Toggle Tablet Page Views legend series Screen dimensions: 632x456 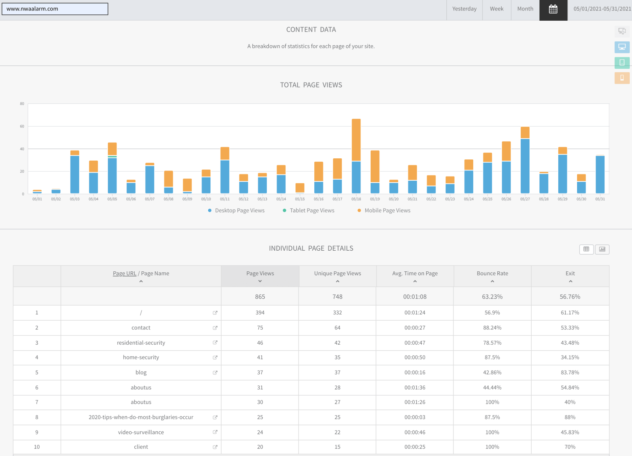(309, 211)
